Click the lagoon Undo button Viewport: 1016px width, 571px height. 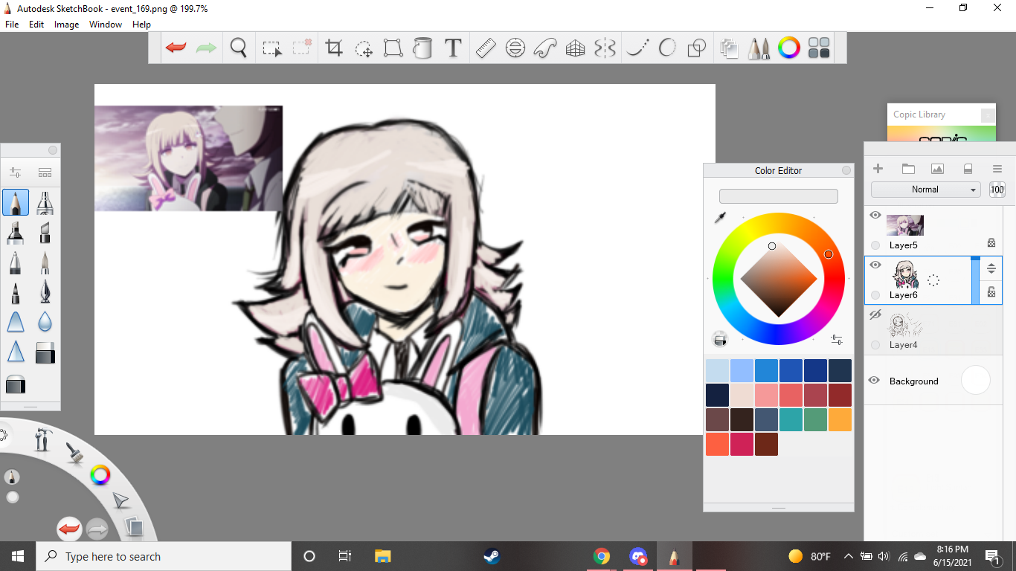click(69, 529)
